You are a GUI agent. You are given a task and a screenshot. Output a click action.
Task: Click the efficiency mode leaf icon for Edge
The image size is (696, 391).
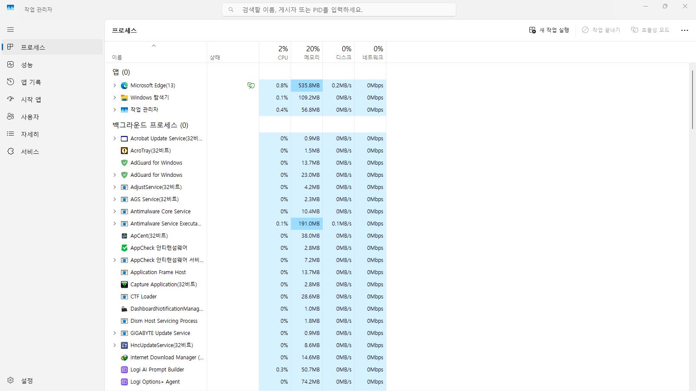[251, 86]
